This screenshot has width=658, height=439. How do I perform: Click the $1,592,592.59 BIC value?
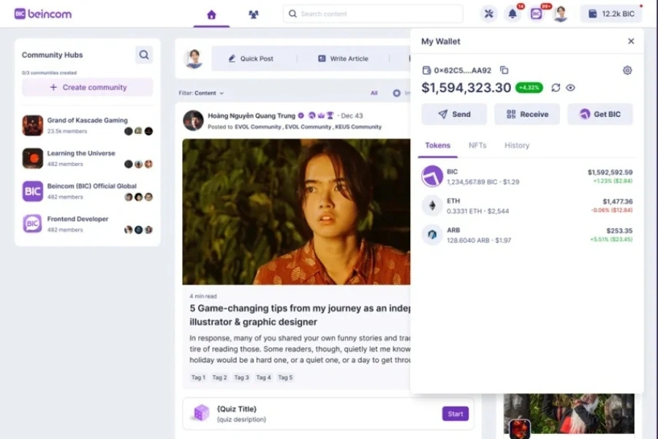click(x=610, y=172)
